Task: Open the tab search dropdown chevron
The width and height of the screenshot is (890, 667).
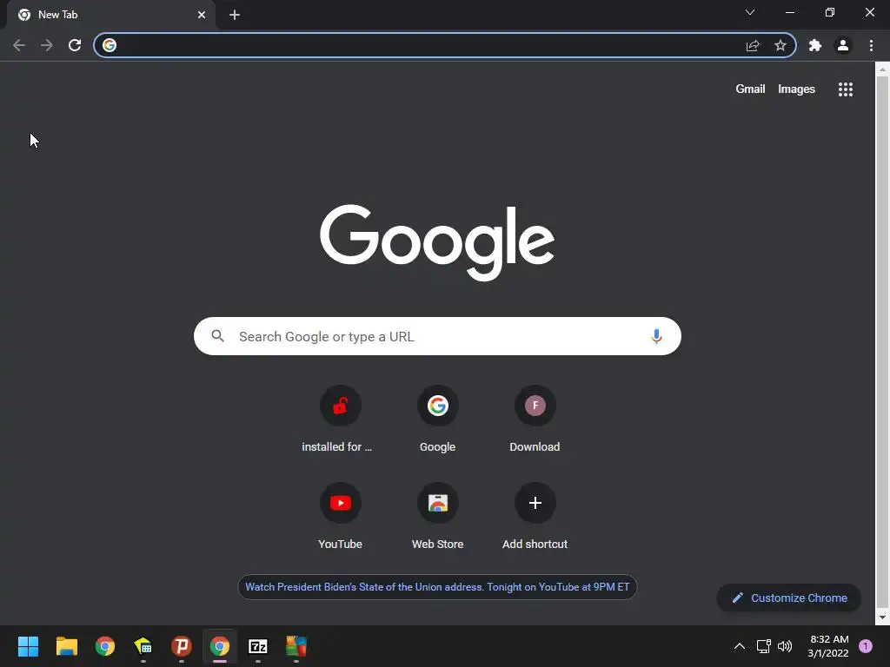Action: tap(750, 12)
